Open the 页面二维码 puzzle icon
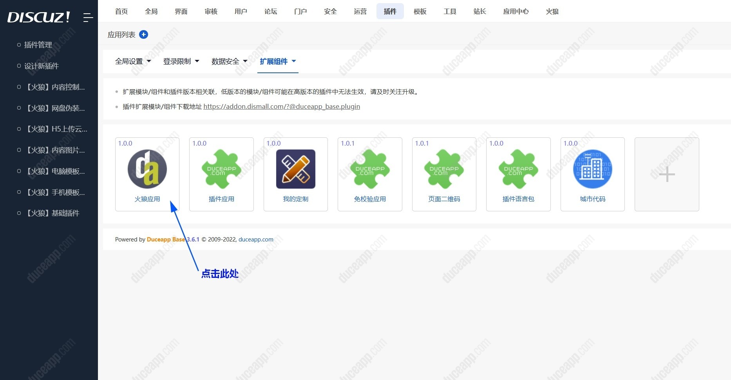Image resolution: width=731 pixels, height=380 pixels. [x=444, y=169]
